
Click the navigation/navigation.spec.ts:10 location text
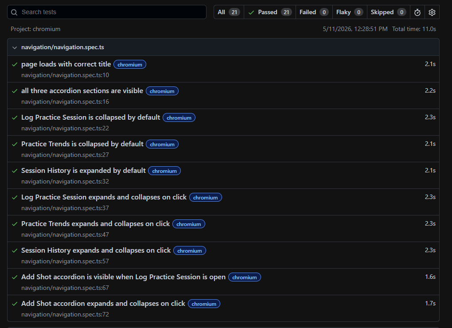coord(65,75)
